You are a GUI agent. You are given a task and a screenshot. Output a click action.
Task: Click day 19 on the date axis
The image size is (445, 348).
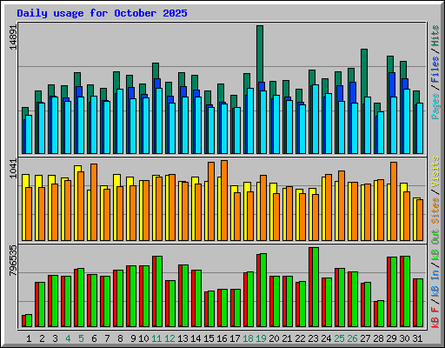click(261, 338)
